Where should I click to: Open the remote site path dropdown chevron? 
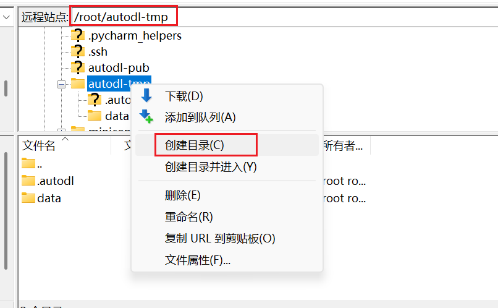[x=6, y=17]
